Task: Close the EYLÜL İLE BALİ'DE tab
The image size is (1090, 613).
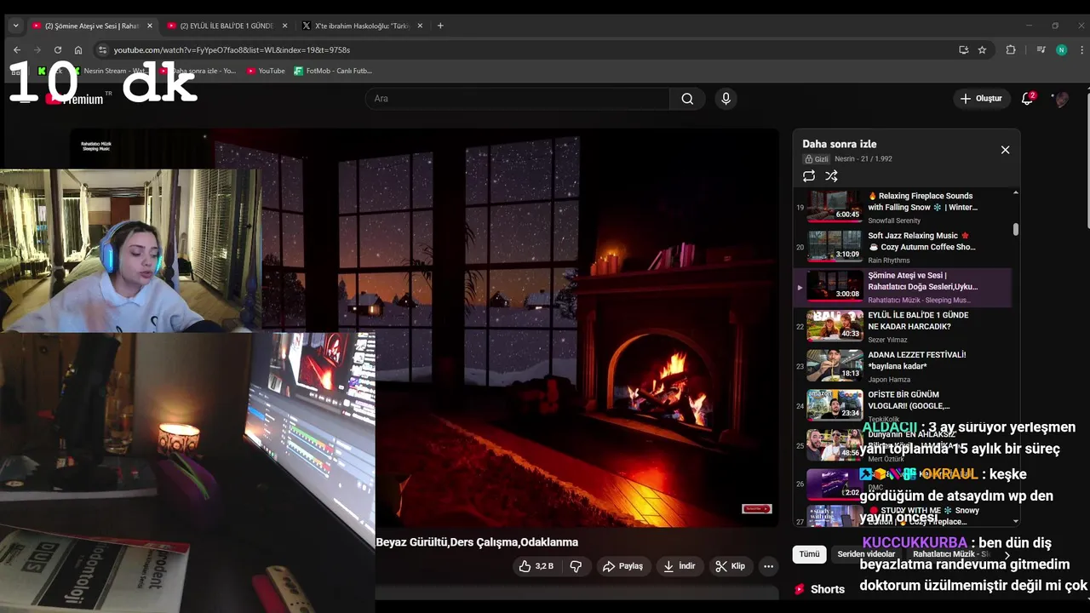Action: click(284, 26)
